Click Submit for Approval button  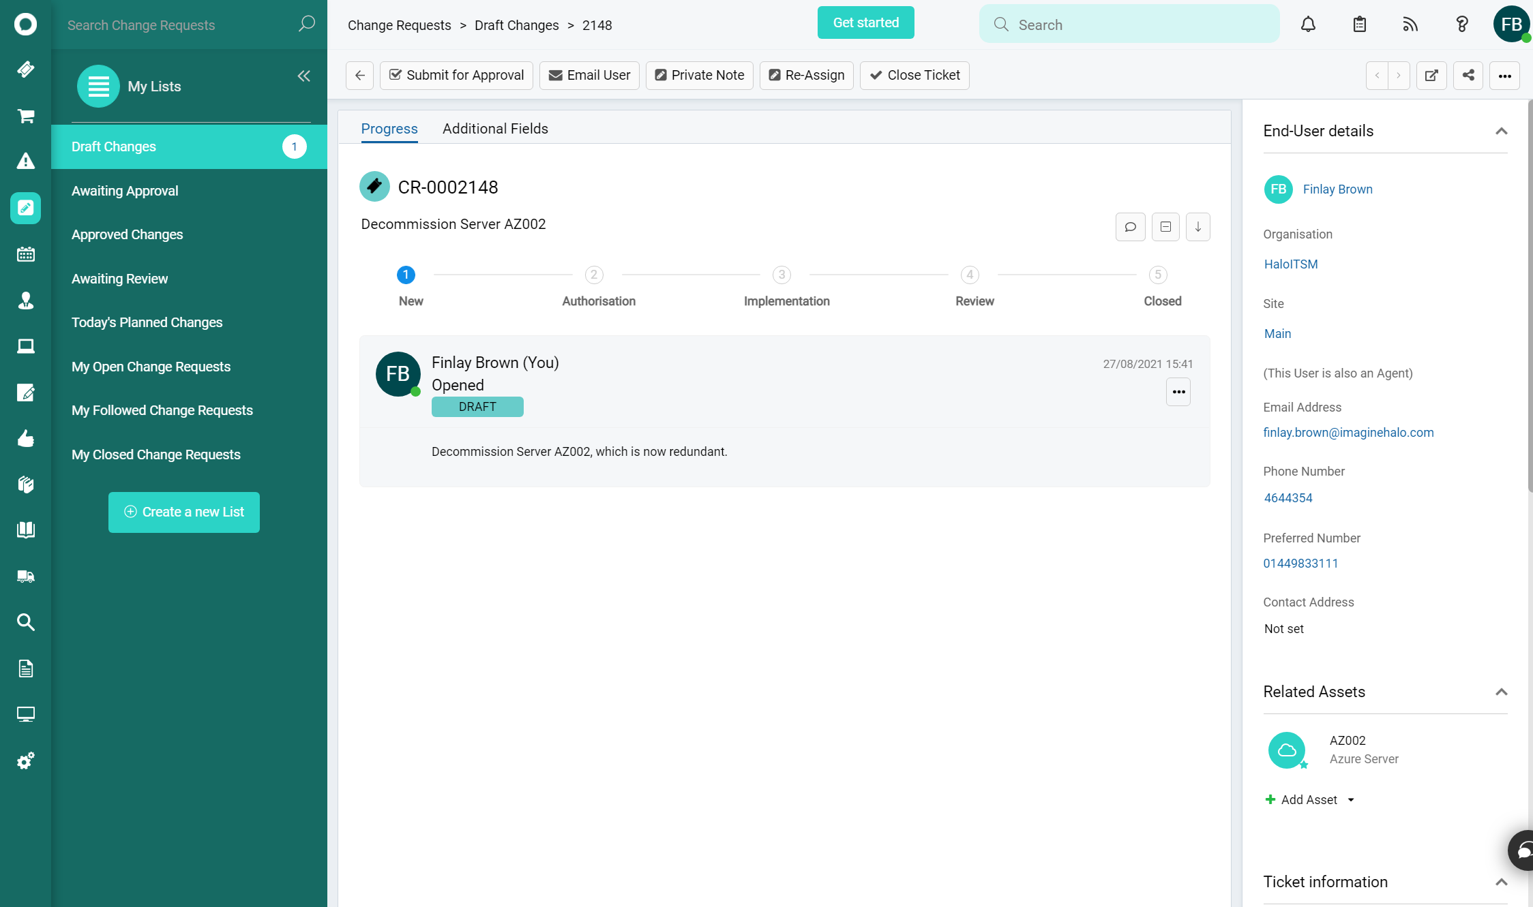coord(456,74)
